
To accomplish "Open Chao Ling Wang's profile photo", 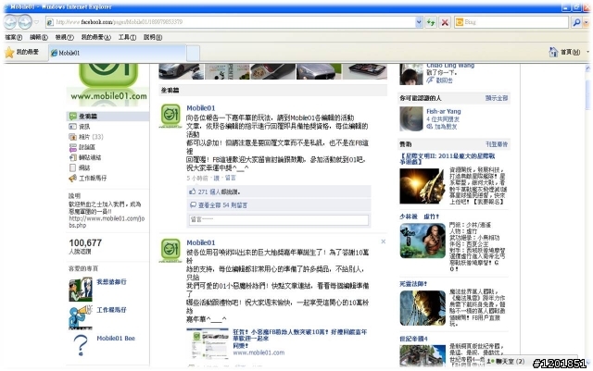I will [x=411, y=74].
